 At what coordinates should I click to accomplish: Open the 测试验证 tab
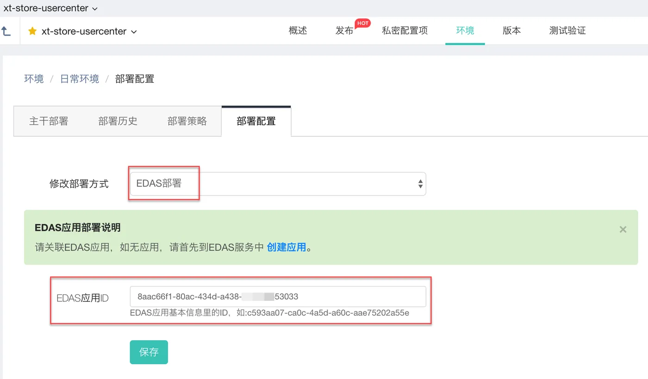click(x=567, y=31)
